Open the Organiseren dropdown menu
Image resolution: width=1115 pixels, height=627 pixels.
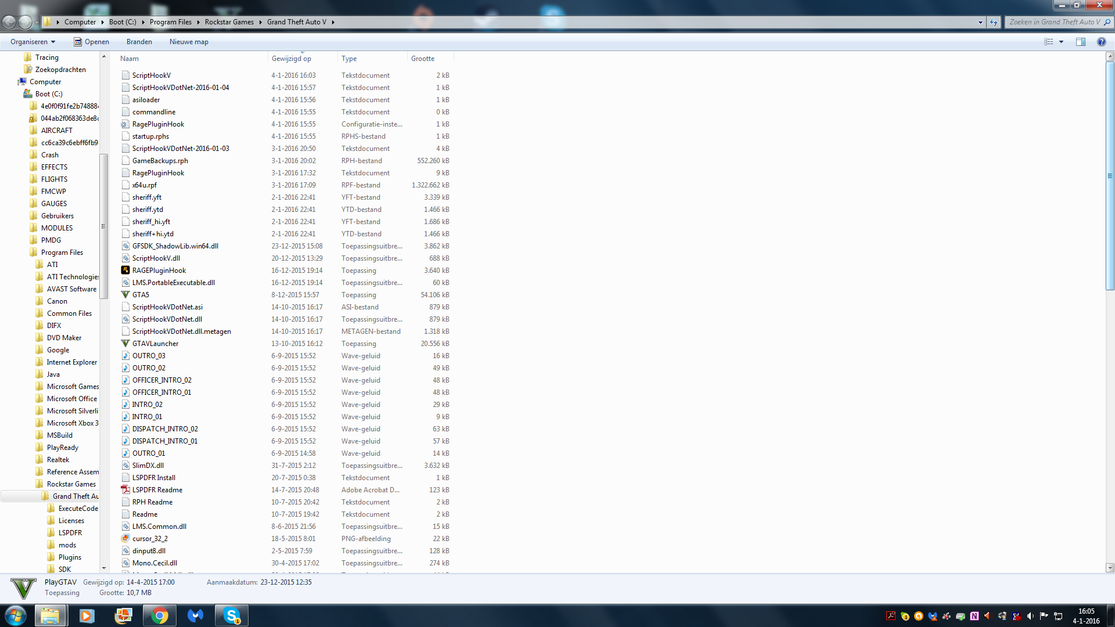33,42
